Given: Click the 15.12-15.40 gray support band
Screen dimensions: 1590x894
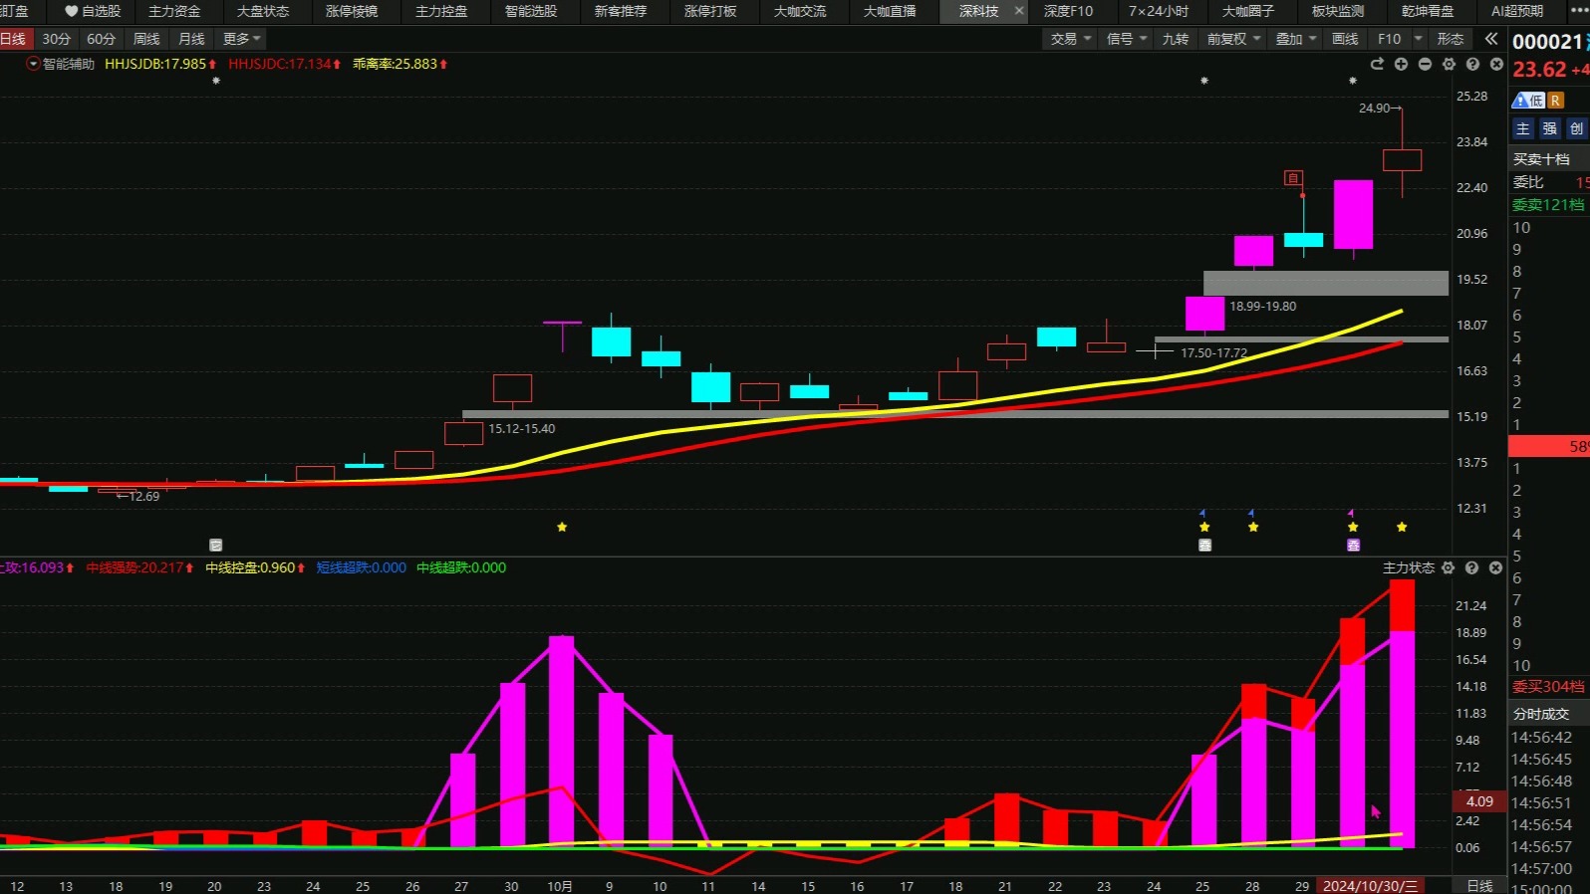Looking at the screenshot, I should pyautogui.click(x=954, y=414).
